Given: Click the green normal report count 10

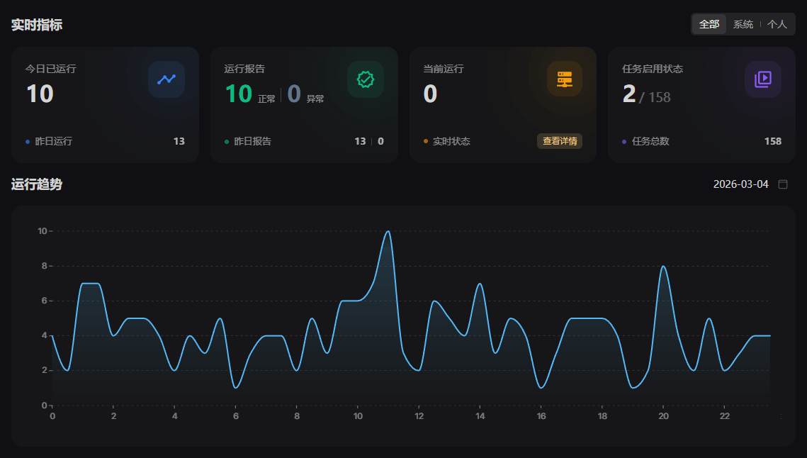Looking at the screenshot, I should pos(238,94).
